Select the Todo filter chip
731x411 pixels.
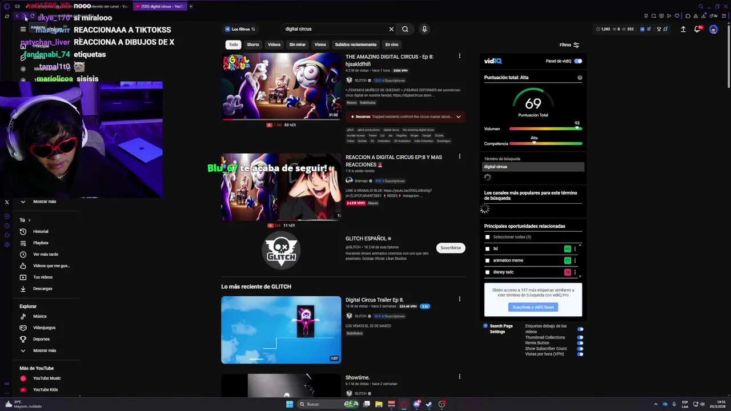(x=234, y=45)
